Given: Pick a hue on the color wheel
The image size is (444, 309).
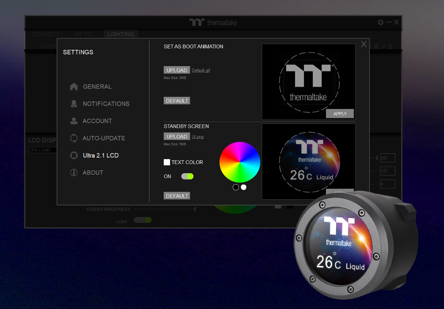Looking at the screenshot, I should [240, 162].
